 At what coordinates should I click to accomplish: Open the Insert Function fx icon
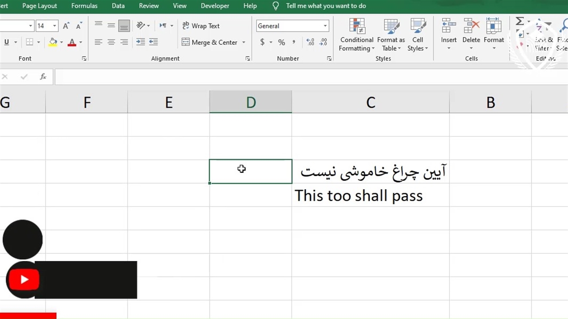pyautogui.click(x=43, y=77)
